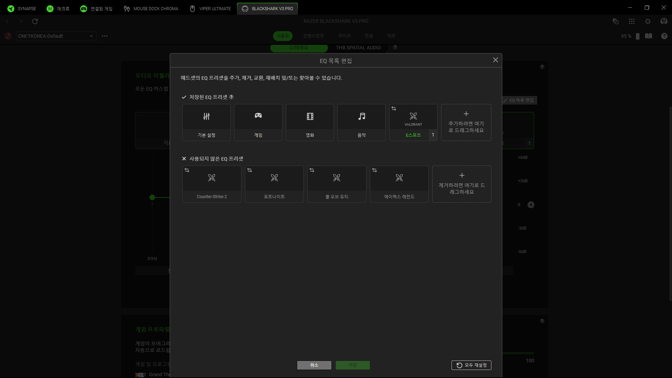
Task: Select the default settings preset equalizer icon
Action: pyautogui.click(x=206, y=117)
